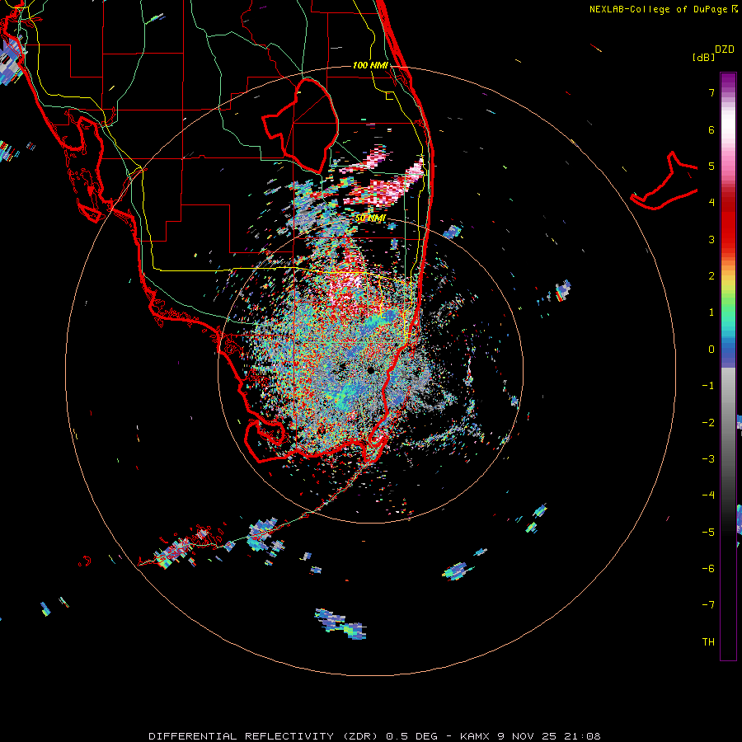Viewport: 742px width, 742px height.
Task: Select the 2 value on the color scale
Action: point(711,276)
